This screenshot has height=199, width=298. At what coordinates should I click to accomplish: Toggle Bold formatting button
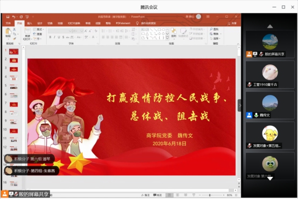pyautogui.click(x=50, y=37)
